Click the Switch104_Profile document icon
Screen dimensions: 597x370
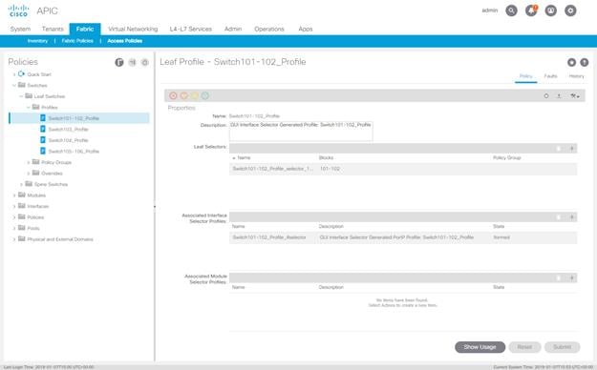coord(43,140)
